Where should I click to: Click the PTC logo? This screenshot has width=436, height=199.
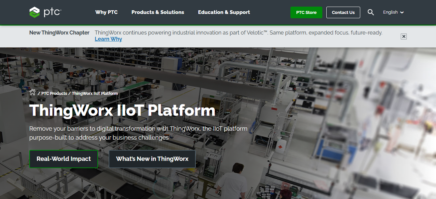(x=45, y=12)
